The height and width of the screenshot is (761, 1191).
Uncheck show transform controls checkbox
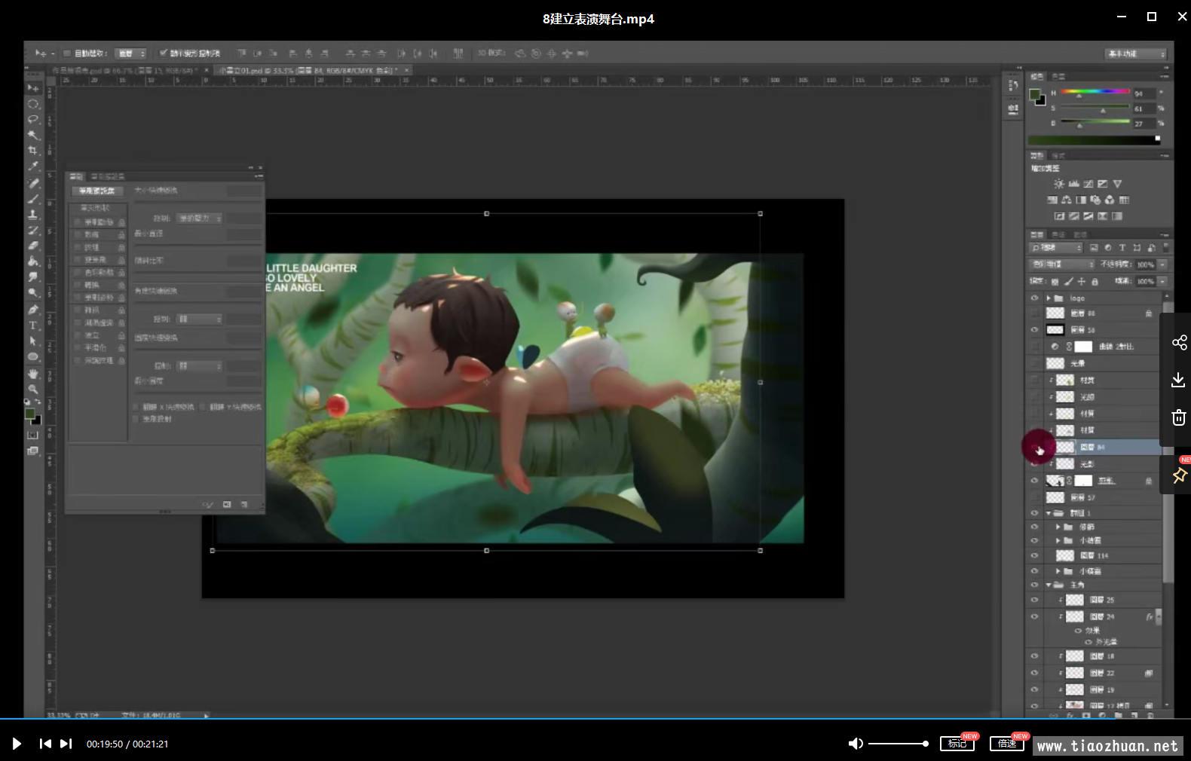163,53
